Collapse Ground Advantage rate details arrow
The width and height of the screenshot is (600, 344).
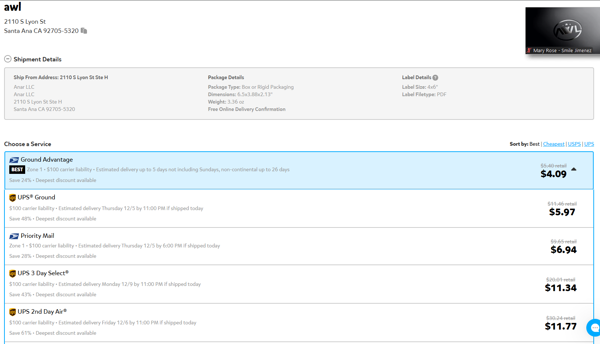click(574, 169)
